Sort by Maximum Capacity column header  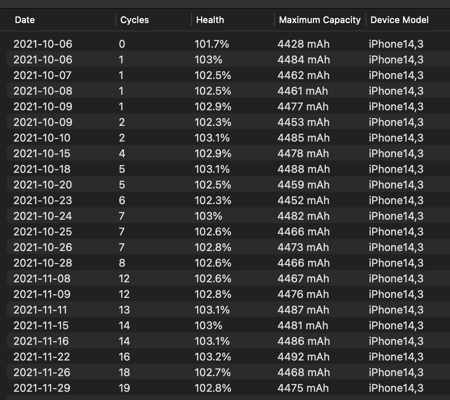coord(320,20)
